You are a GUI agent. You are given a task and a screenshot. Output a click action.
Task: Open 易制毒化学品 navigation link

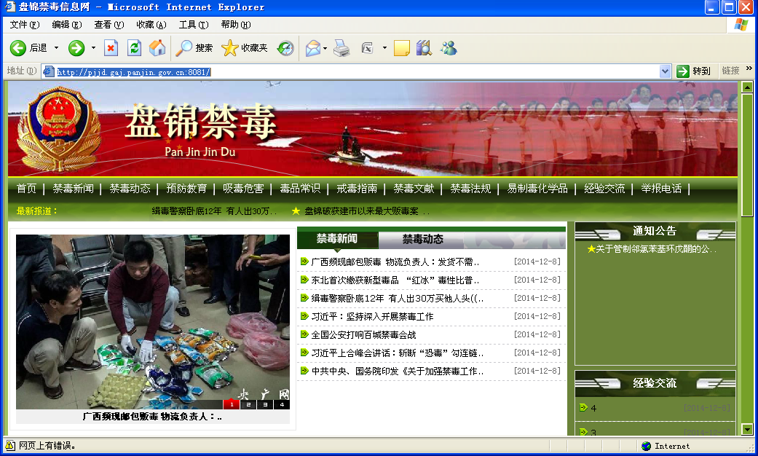(x=537, y=189)
